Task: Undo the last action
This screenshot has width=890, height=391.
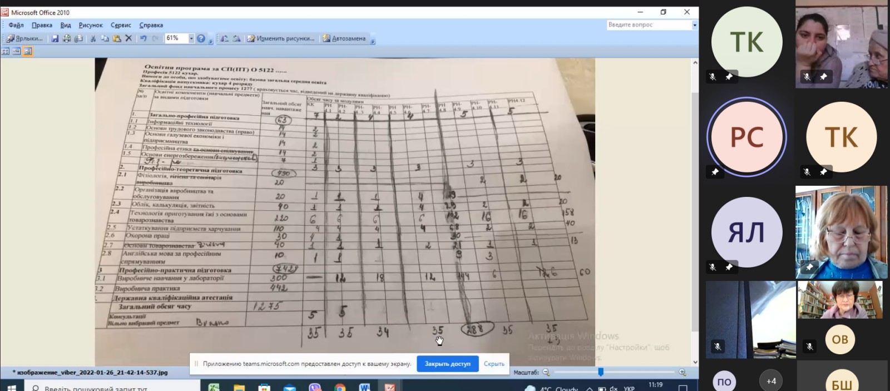Action: click(144, 38)
